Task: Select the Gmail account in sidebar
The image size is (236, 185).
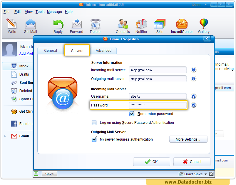Action: click(20, 136)
